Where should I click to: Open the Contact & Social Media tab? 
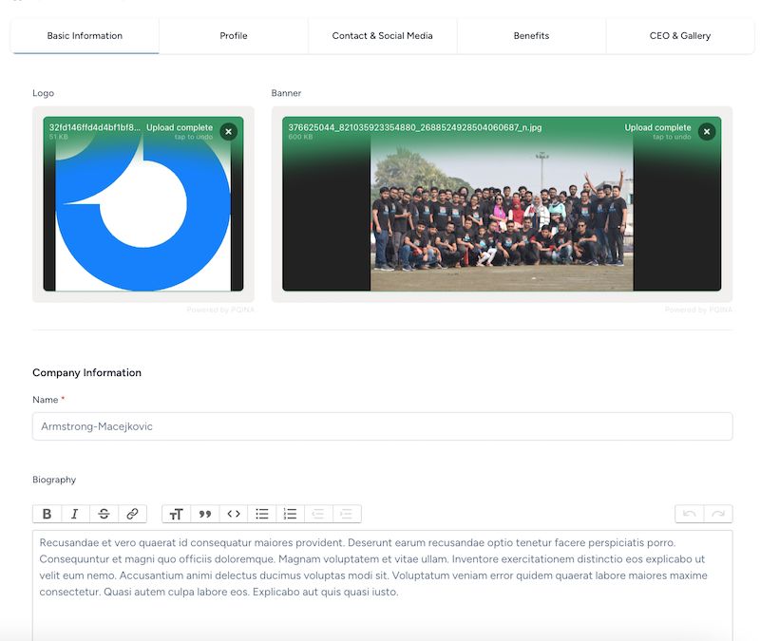coord(383,36)
